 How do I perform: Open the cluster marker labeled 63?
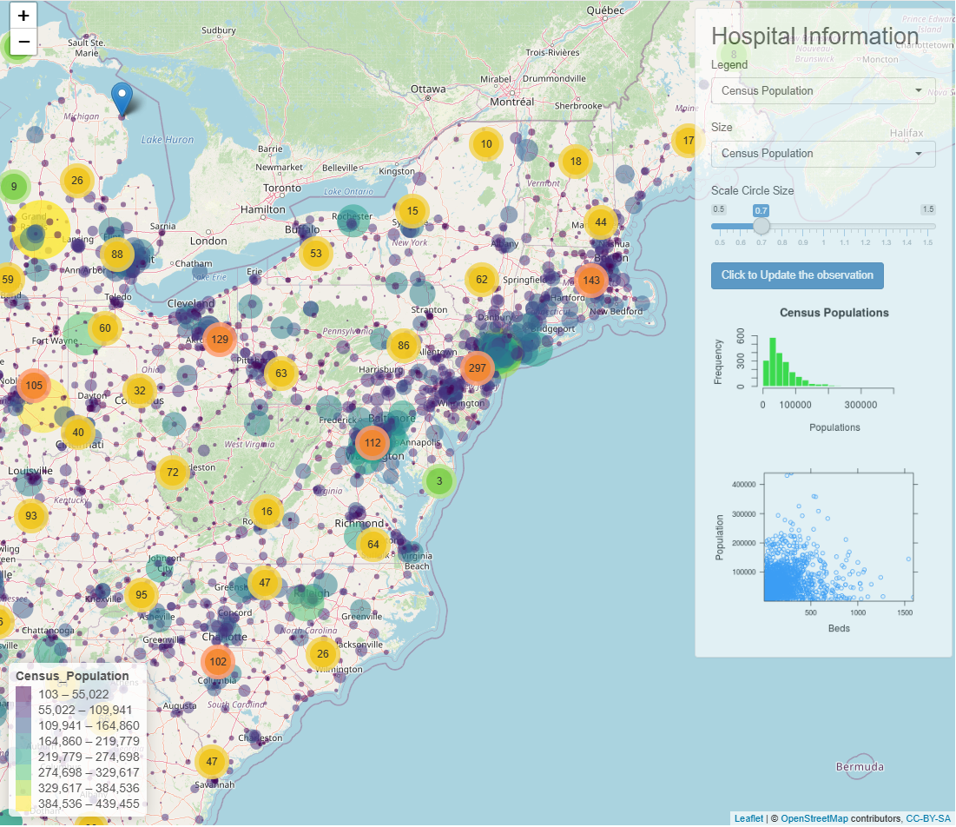coord(280,373)
